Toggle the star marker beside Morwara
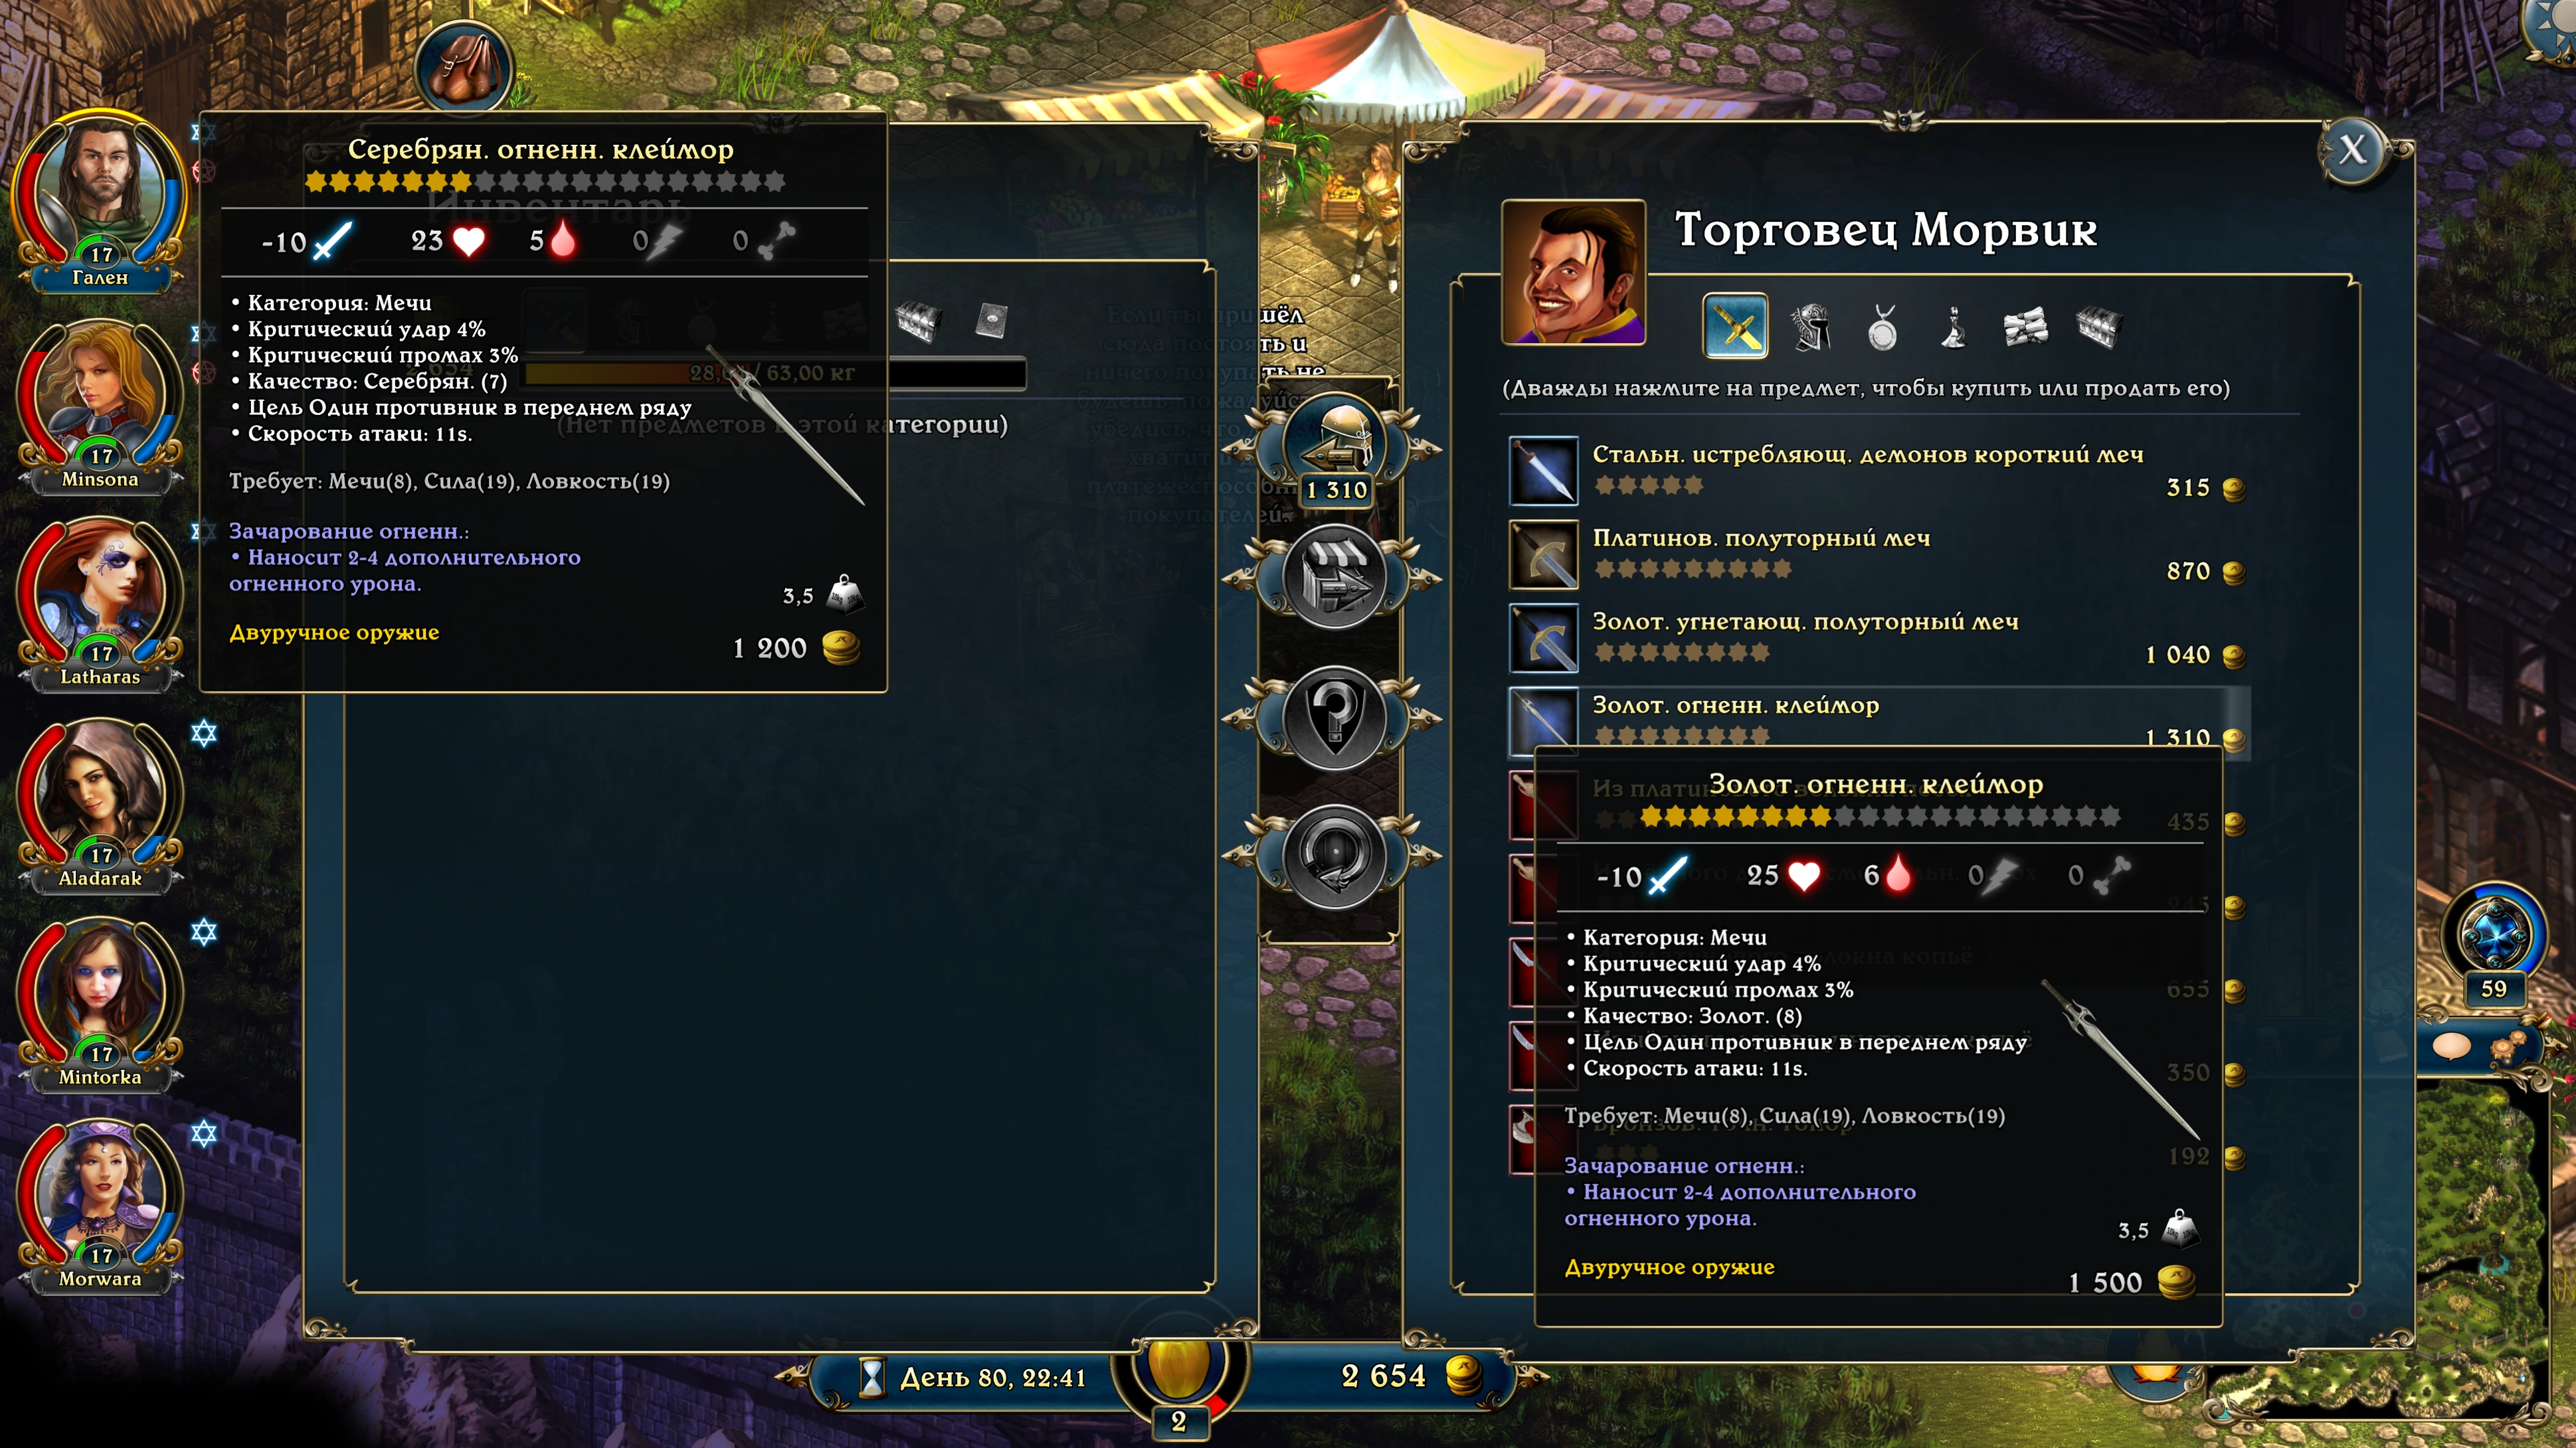This screenshot has height=1448, width=2576. (204, 1134)
